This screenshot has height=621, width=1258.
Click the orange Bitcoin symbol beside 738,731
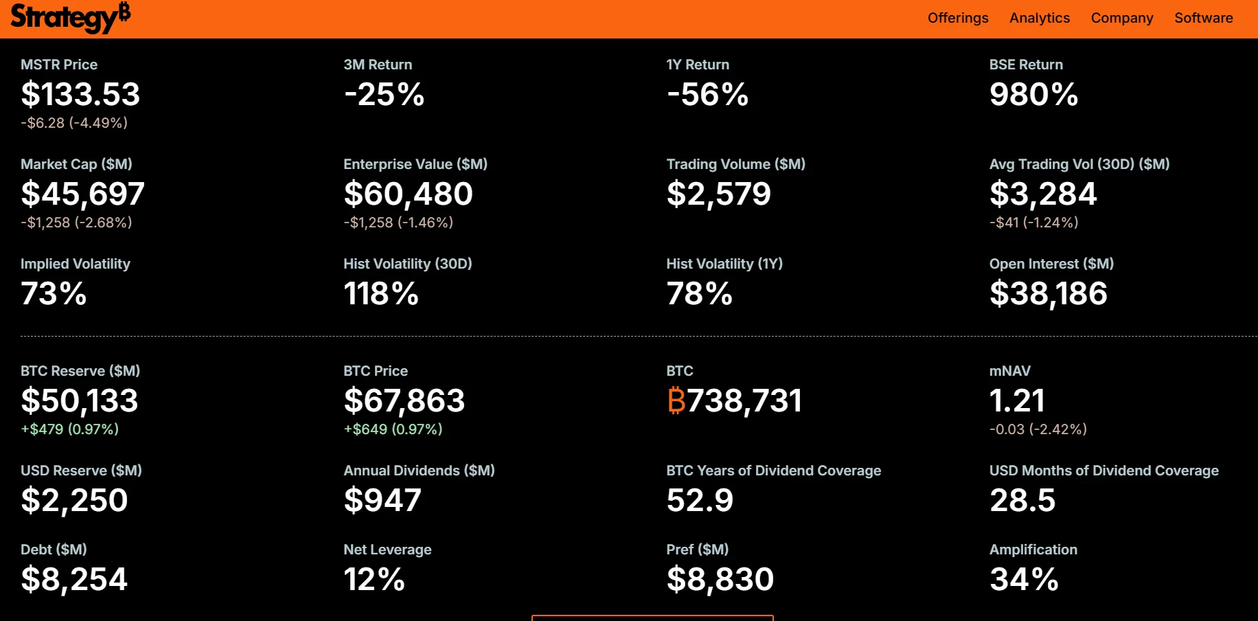click(x=676, y=400)
